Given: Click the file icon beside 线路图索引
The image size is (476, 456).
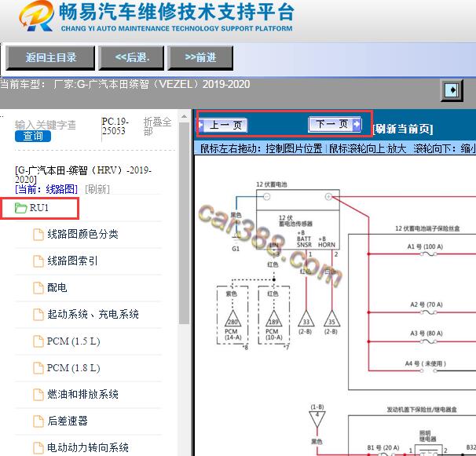Looking at the screenshot, I should 38,261.
